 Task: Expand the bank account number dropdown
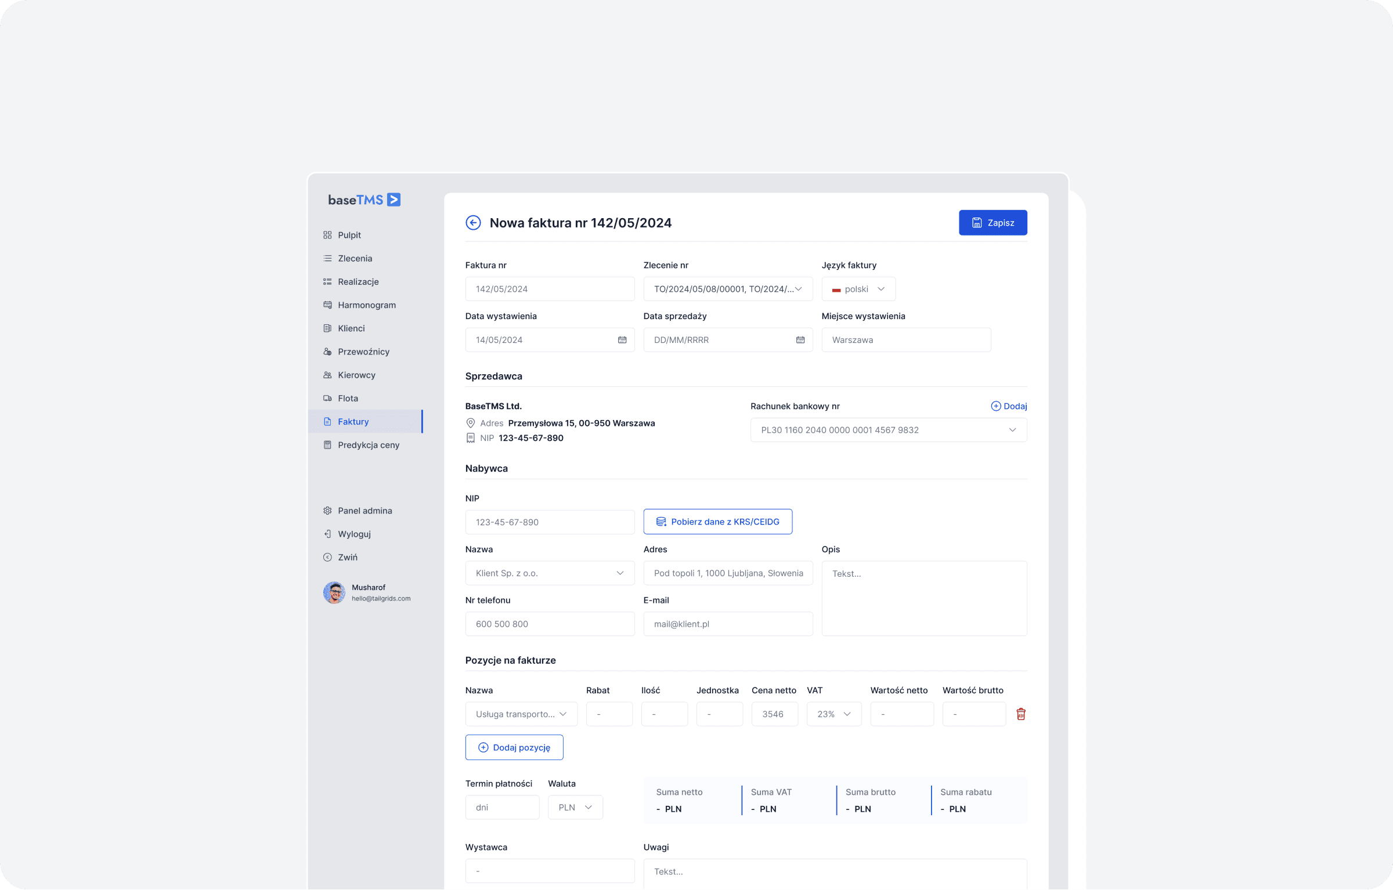pos(888,430)
